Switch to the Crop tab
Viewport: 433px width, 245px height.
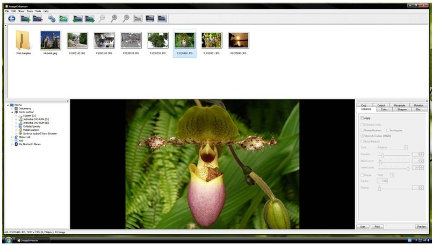point(364,105)
